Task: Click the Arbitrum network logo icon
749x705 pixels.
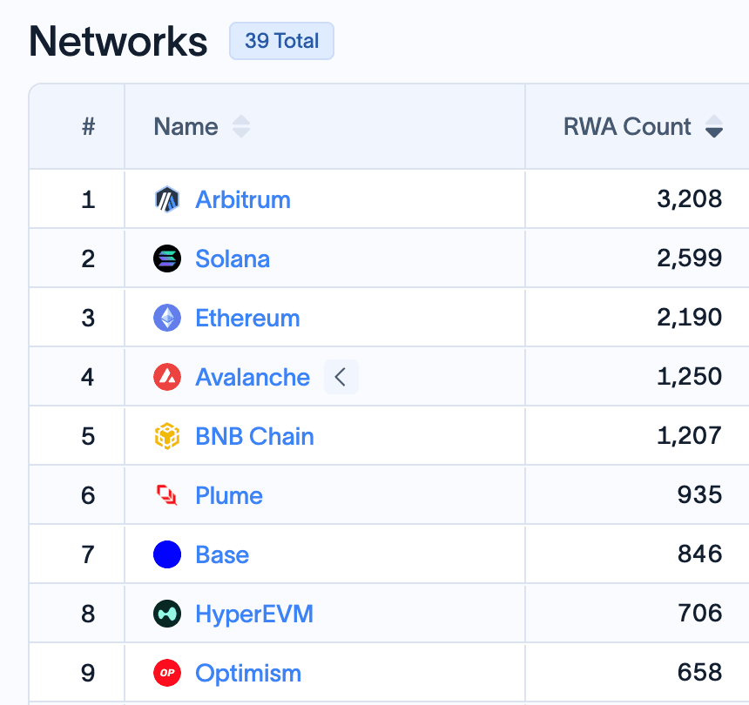Action: click(x=167, y=199)
